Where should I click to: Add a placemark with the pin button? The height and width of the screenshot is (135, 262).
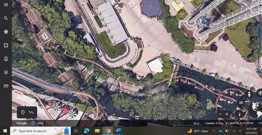click(23, 112)
